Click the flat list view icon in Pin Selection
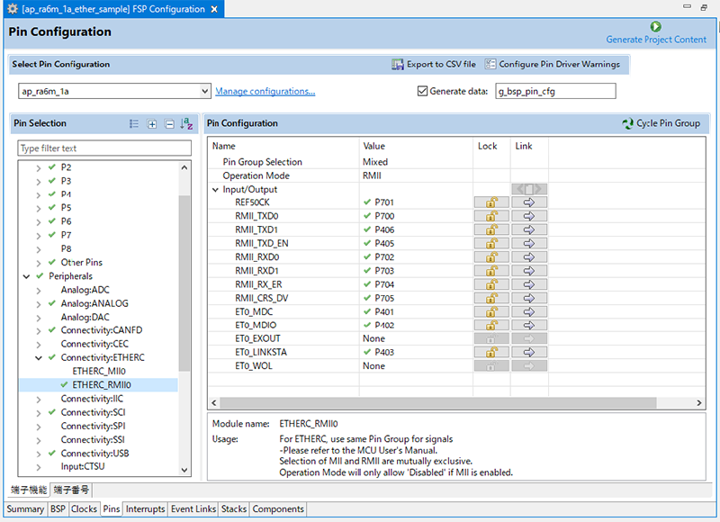The image size is (720, 522). pos(134,124)
